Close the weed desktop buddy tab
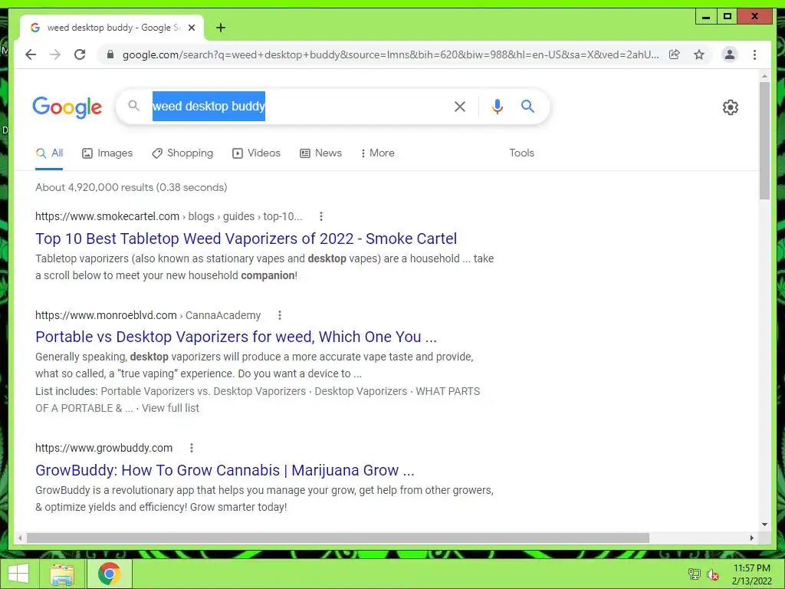 (191, 28)
